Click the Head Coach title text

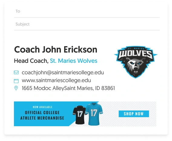click(31, 61)
